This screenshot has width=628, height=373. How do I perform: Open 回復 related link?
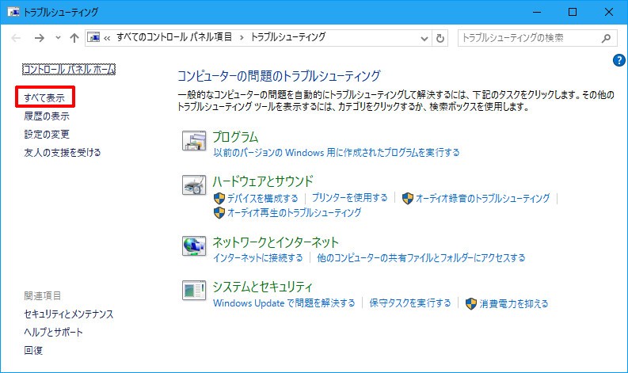pos(33,351)
